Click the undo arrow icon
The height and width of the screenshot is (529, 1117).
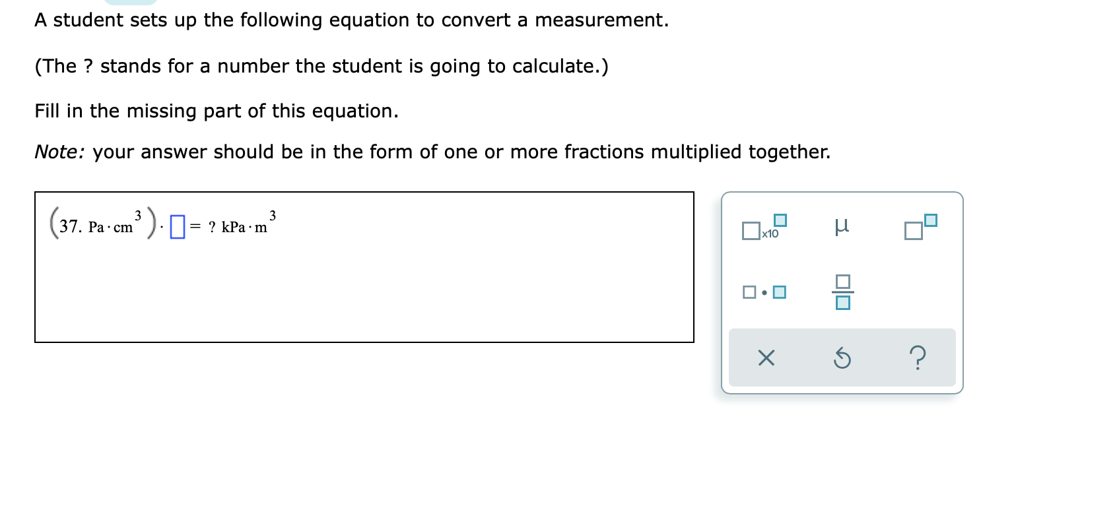pyautogui.click(x=843, y=358)
